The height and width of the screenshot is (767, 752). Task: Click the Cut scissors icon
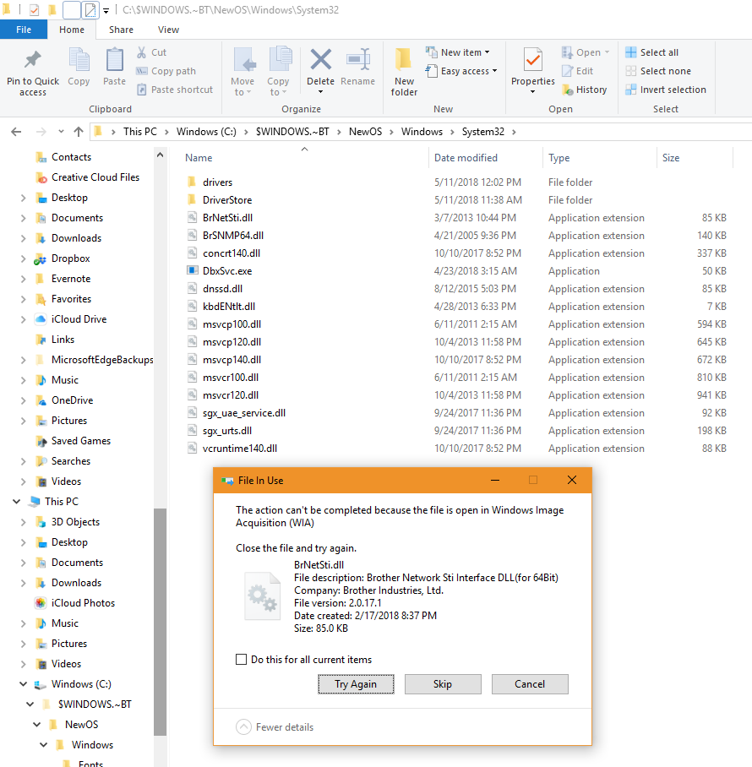point(141,52)
